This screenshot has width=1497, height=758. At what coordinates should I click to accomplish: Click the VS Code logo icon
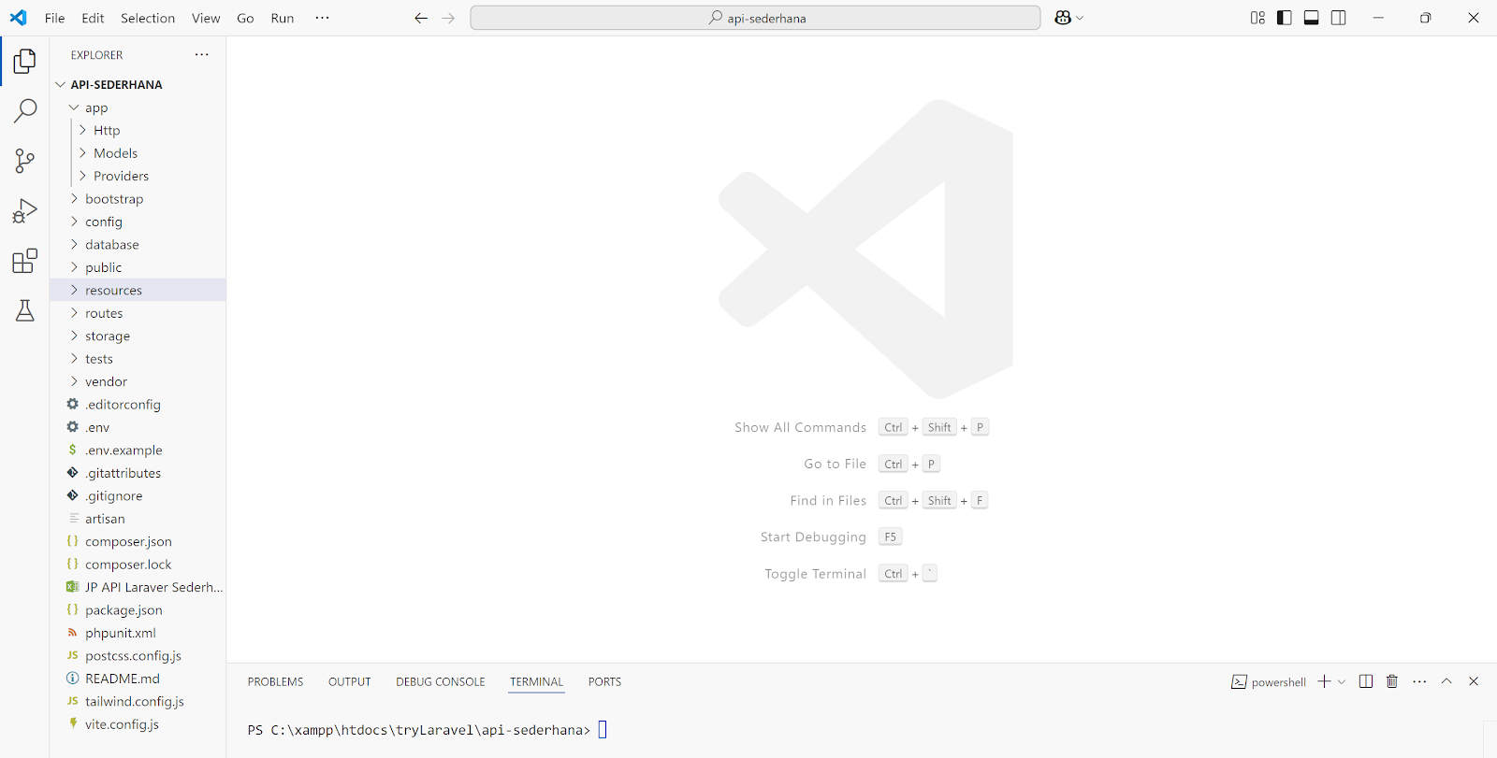pos(18,18)
